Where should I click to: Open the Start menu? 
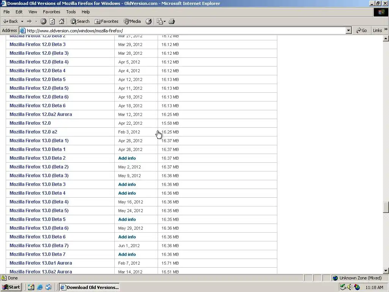(11, 287)
